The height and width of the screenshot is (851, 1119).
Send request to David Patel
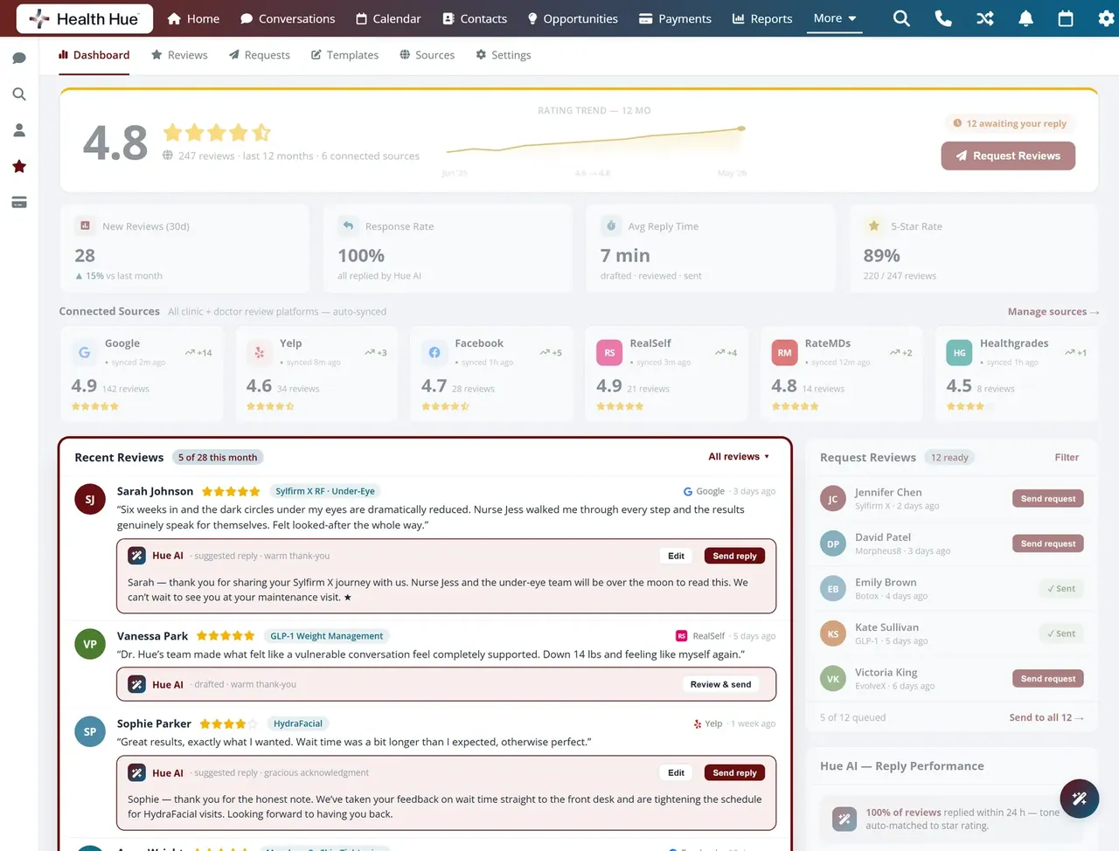tap(1048, 543)
